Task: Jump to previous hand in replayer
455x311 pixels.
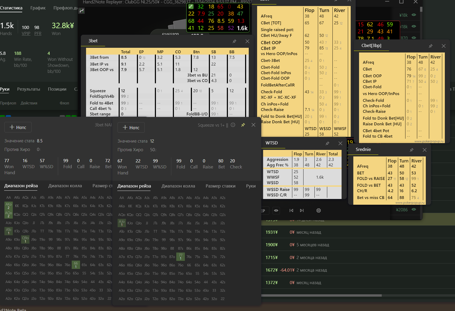Action: tap(291, 210)
